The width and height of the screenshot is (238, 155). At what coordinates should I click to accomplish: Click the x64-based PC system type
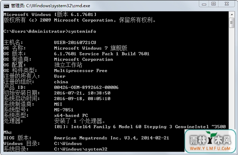pos(71,115)
